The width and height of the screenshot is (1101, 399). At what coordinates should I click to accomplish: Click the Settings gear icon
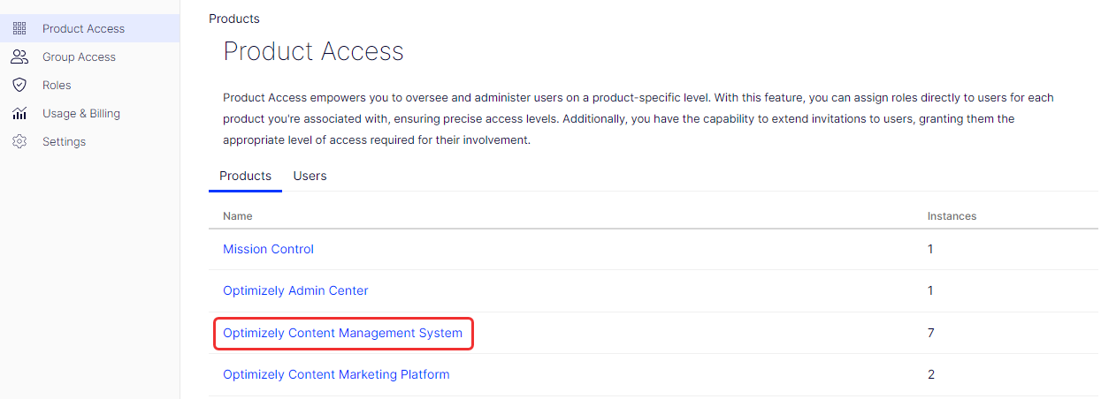[x=19, y=141]
